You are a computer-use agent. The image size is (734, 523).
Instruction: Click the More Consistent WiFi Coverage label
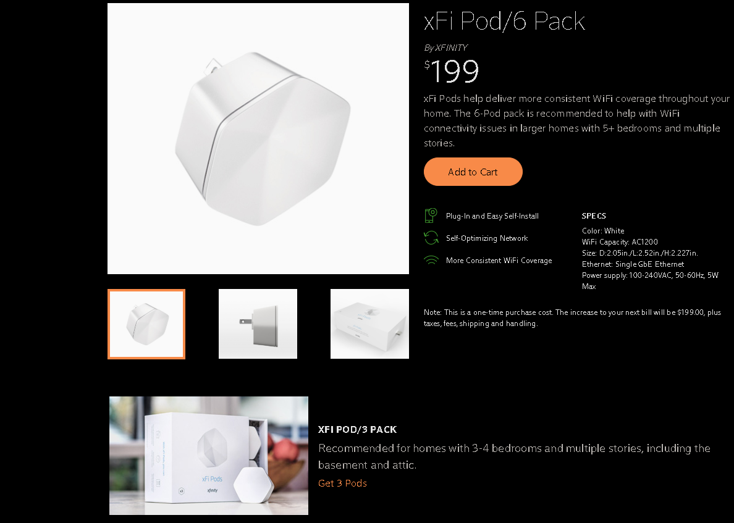point(499,261)
